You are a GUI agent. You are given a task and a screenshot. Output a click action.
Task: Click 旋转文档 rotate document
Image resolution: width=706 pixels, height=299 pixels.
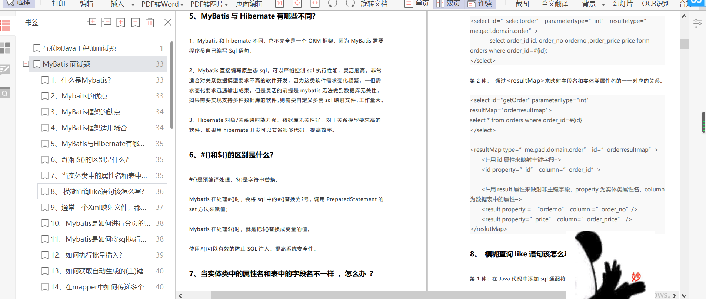374,4
